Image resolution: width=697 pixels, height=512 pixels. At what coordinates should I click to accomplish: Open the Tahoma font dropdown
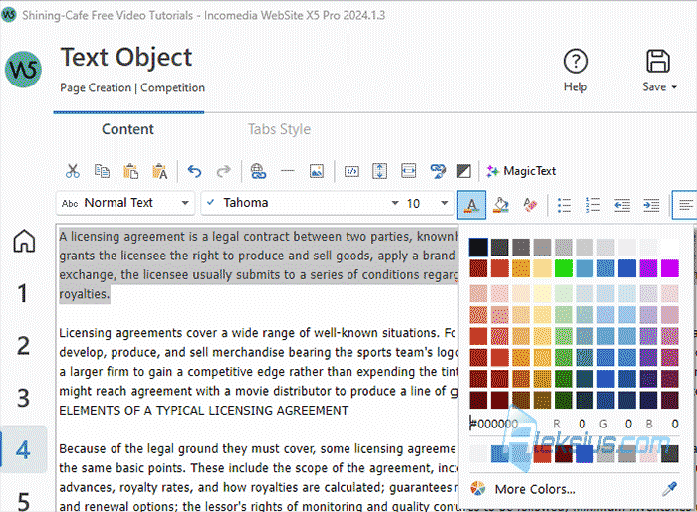(302, 203)
